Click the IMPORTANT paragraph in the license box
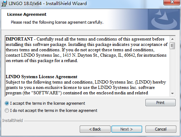 (x=87, y=50)
